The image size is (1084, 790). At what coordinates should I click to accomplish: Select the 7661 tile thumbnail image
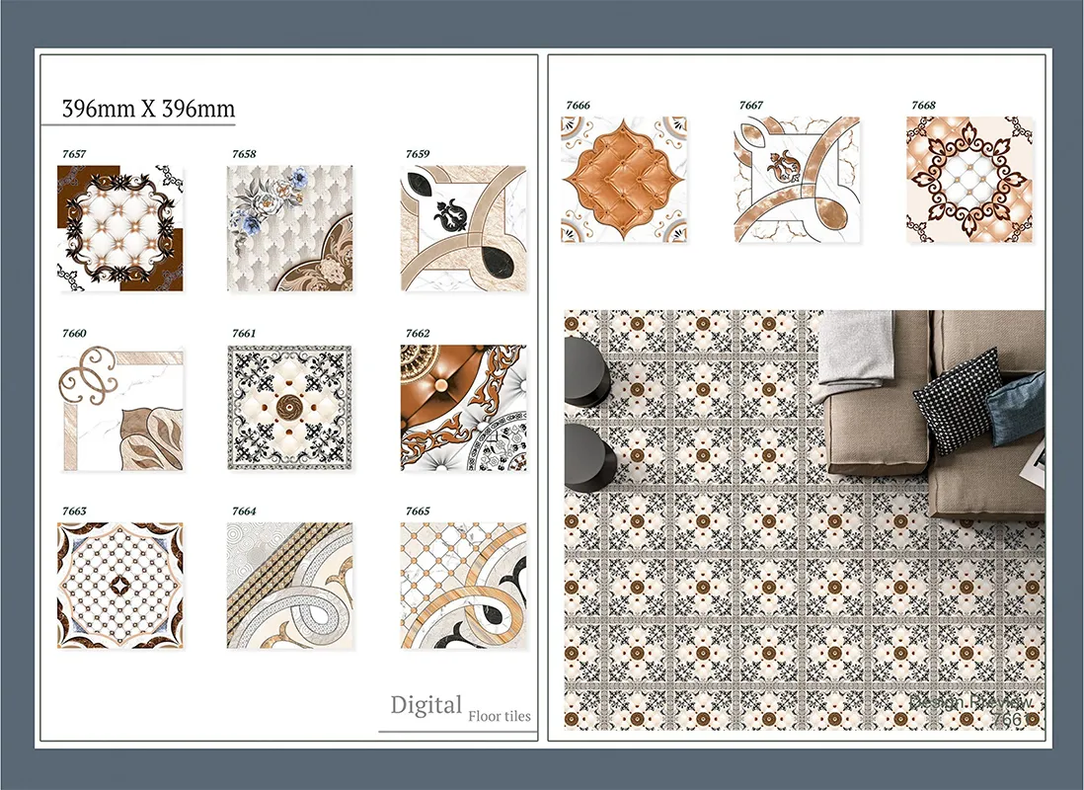pyautogui.click(x=290, y=408)
